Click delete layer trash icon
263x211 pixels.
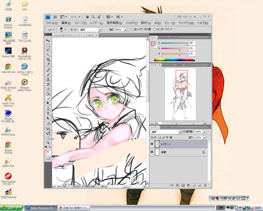[x=205, y=185]
